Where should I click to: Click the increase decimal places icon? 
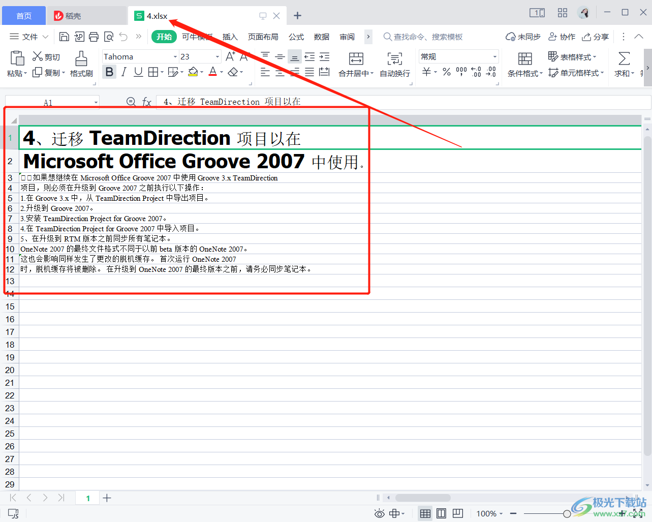[x=476, y=72]
